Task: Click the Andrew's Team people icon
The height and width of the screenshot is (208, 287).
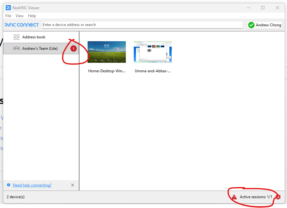Action: 16,49
